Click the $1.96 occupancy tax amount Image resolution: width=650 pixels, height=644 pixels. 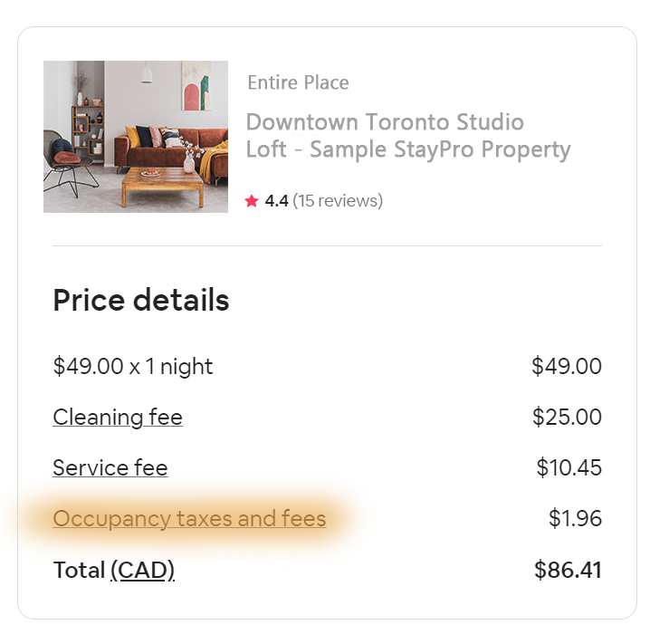coord(575,518)
